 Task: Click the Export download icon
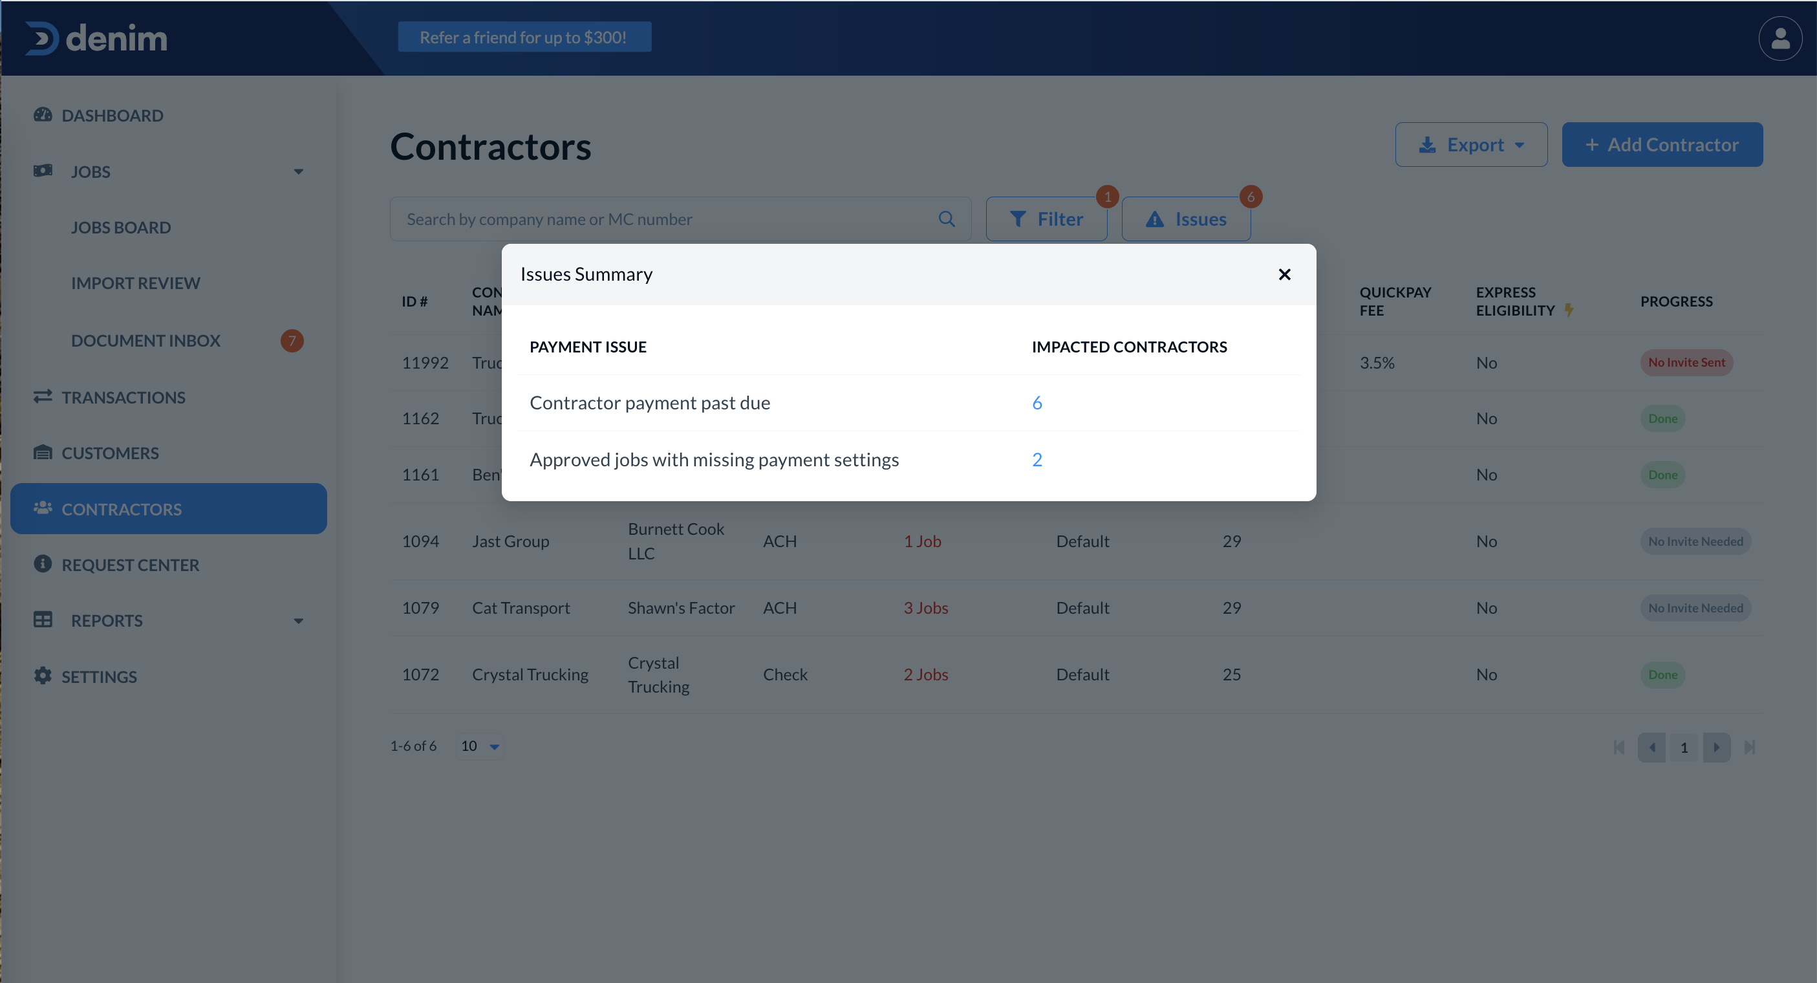click(x=1428, y=145)
